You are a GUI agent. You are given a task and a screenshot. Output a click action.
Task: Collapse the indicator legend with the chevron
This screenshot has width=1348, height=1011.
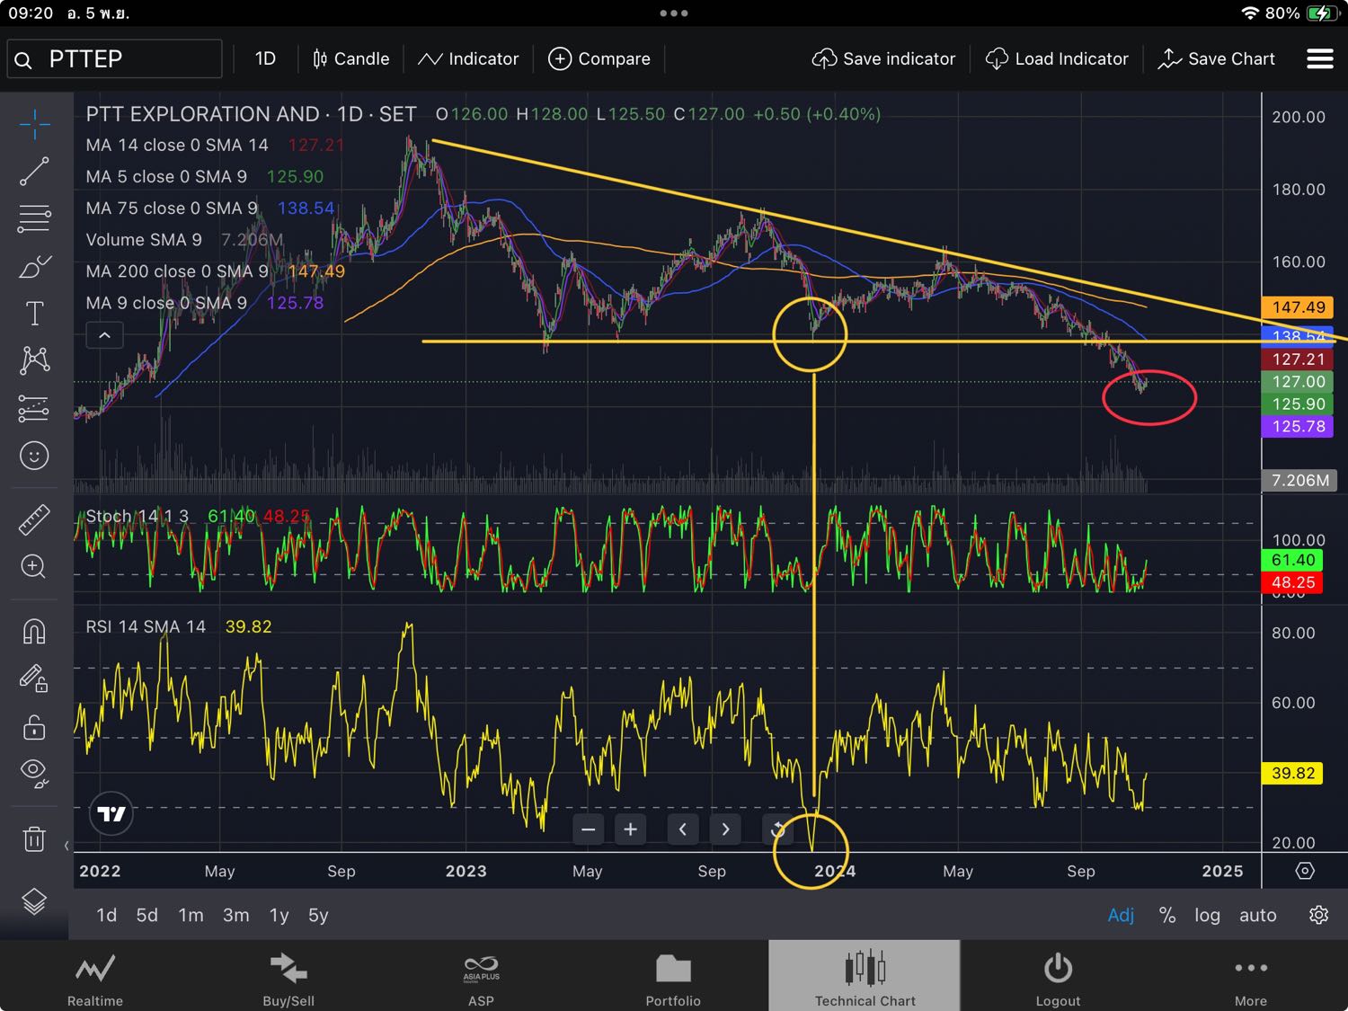(104, 335)
